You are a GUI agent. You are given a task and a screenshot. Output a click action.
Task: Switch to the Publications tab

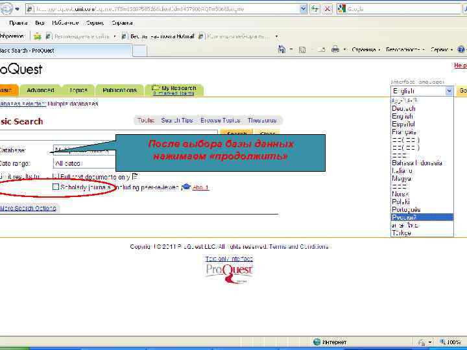pos(119,90)
